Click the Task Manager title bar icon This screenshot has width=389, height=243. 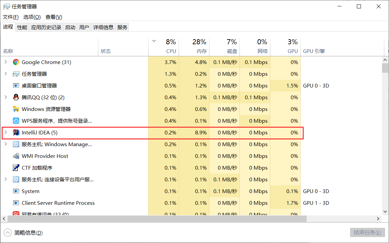point(6,6)
